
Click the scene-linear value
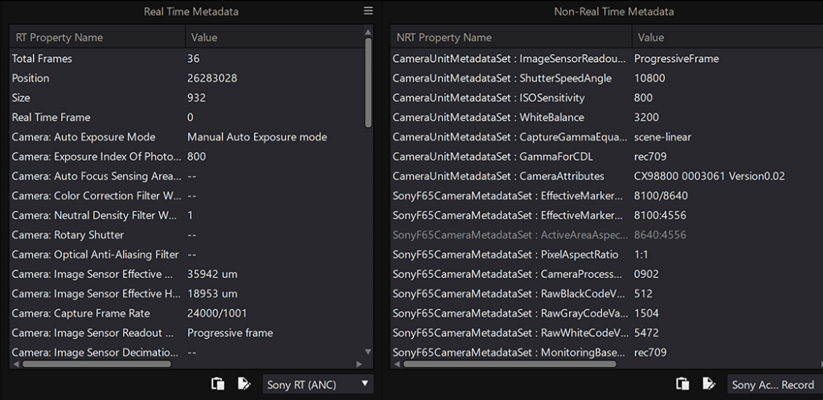[662, 137]
